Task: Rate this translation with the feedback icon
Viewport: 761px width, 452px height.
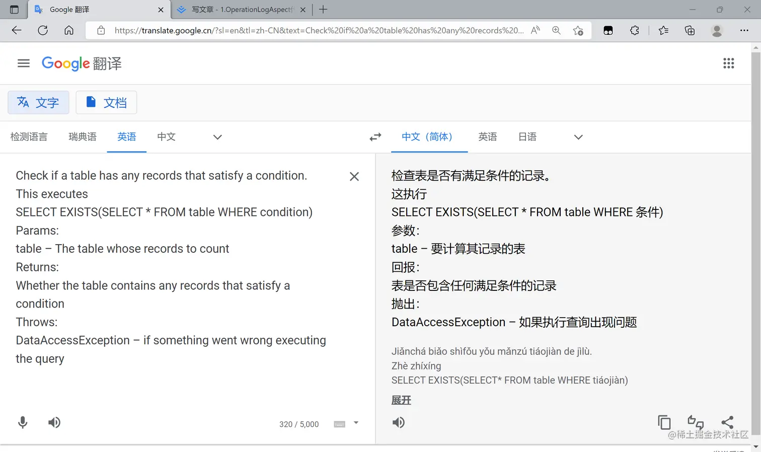Action: click(696, 422)
